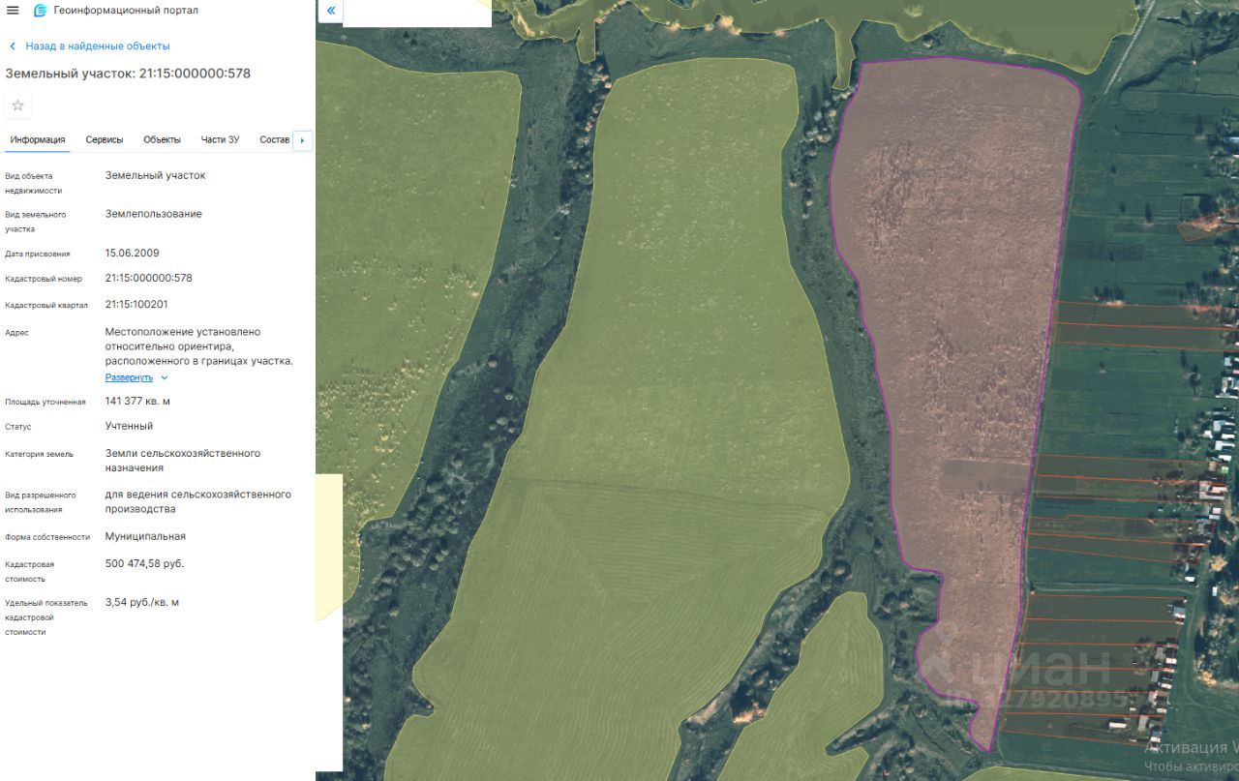Expand the address with chevron arrow

click(165, 377)
